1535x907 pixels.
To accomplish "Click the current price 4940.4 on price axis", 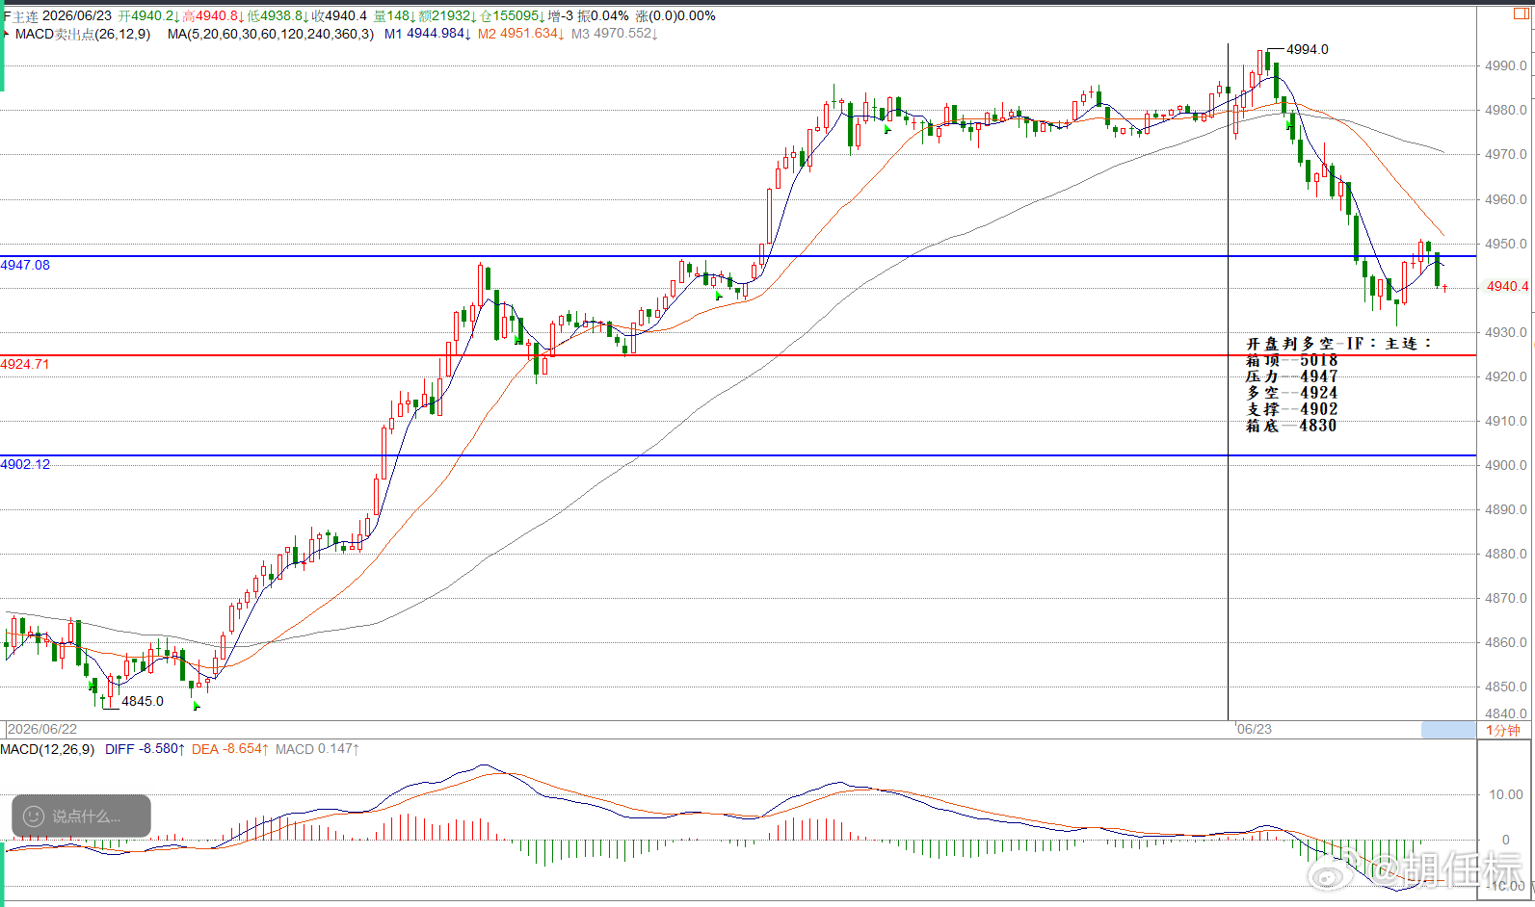I will (x=1507, y=286).
